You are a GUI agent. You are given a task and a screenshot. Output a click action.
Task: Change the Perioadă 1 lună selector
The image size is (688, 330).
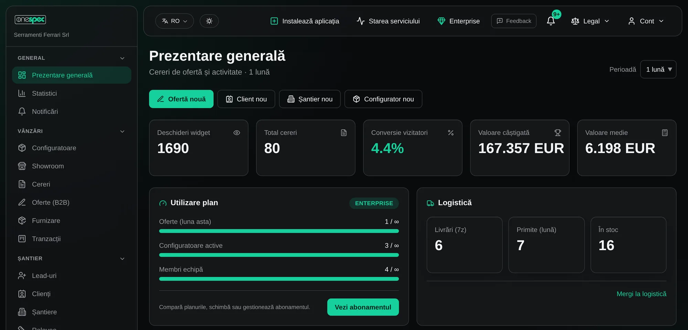tap(658, 69)
